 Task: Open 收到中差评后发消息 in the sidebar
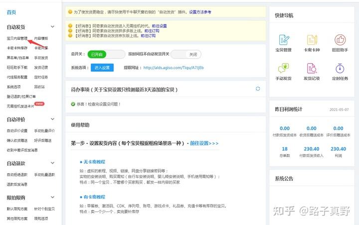(x=22, y=150)
